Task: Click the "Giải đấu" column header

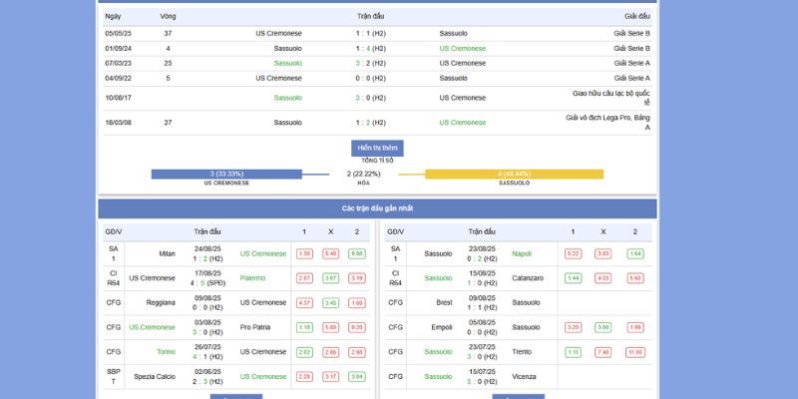Action: tap(635, 17)
